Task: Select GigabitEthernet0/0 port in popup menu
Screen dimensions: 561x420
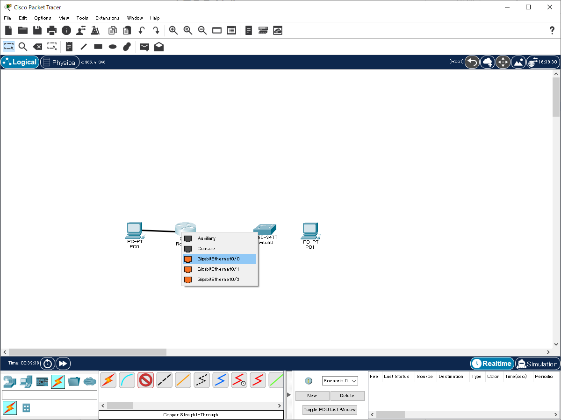Action: point(219,259)
